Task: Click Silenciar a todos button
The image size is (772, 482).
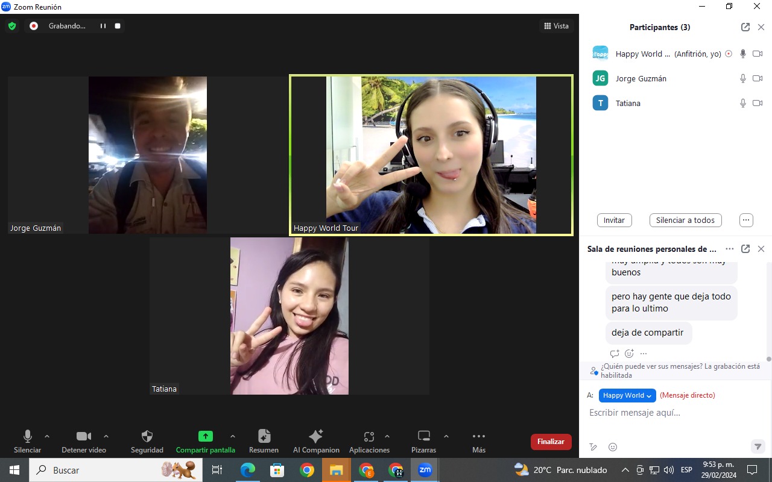Action: (x=685, y=220)
